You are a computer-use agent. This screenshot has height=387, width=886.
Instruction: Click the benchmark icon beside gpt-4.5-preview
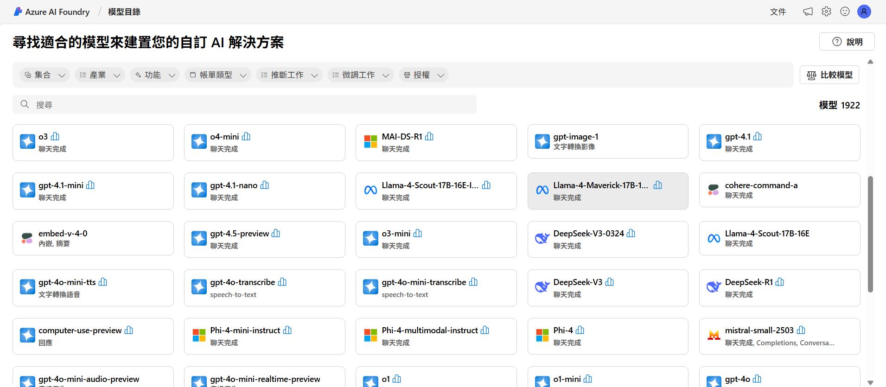point(276,233)
